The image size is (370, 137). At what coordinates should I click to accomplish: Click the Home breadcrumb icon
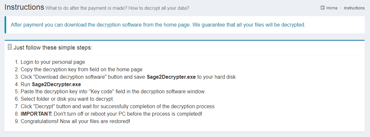click(x=323, y=8)
